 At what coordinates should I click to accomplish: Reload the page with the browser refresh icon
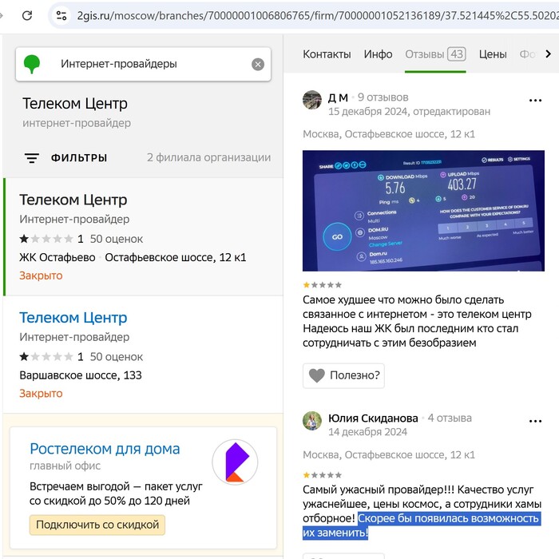coord(27,15)
